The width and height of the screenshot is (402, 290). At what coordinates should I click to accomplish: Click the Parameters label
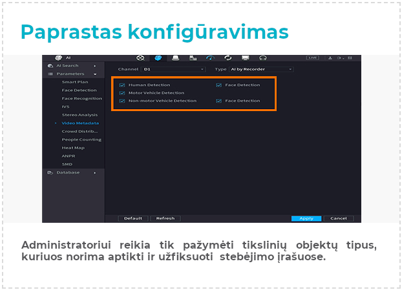point(70,74)
